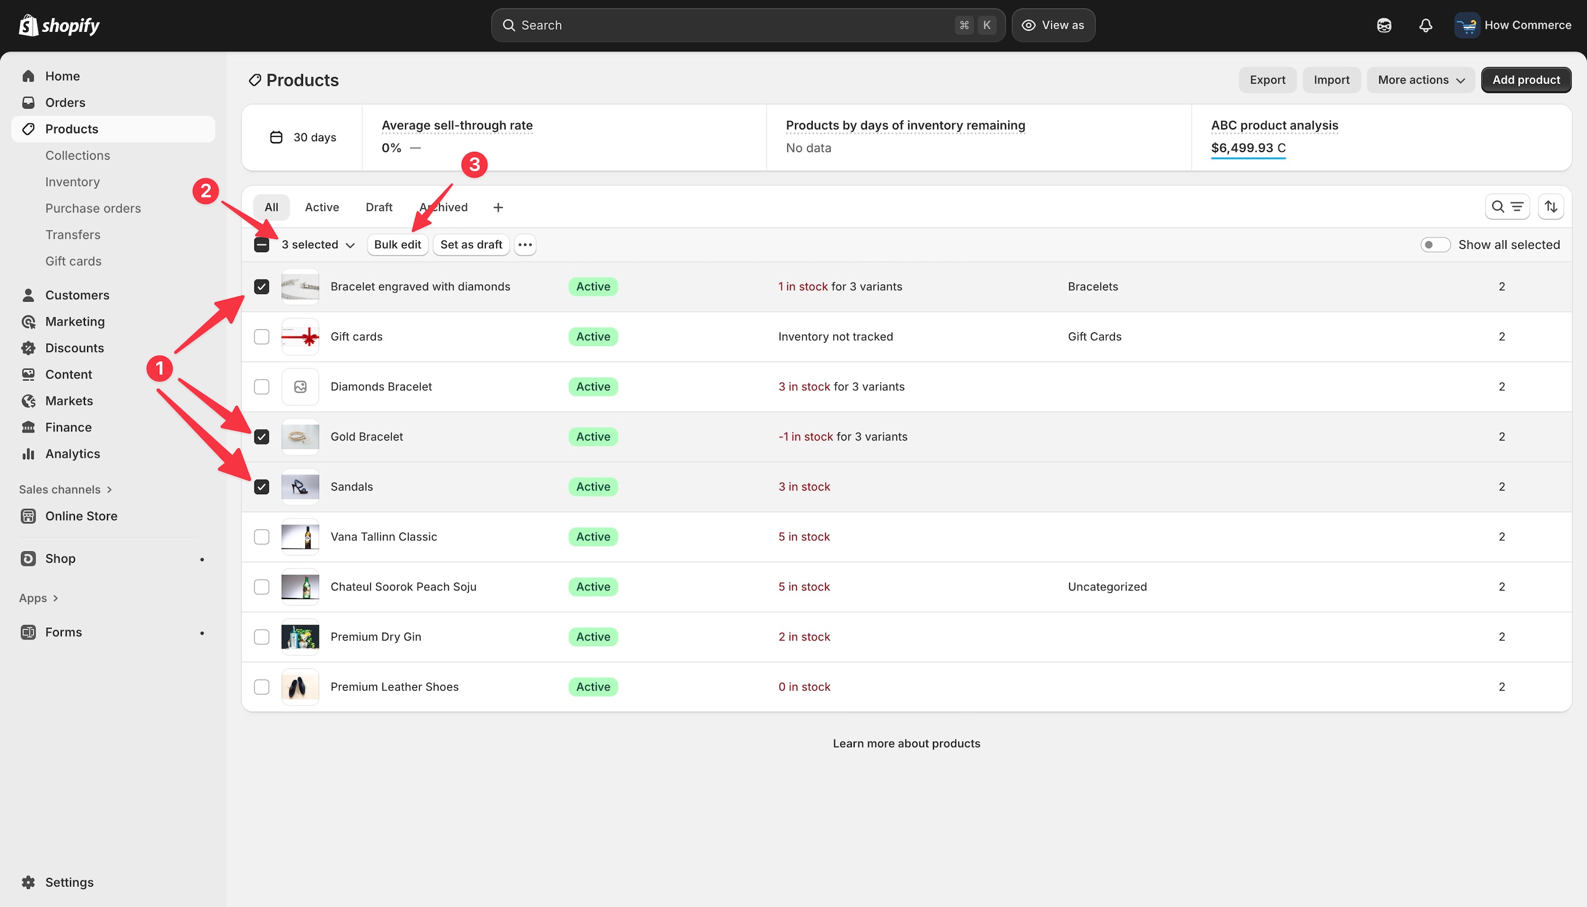Viewport: 1587px width, 907px height.
Task: Check the Premium Dry Gin checkbox
Action: point(262,637)
